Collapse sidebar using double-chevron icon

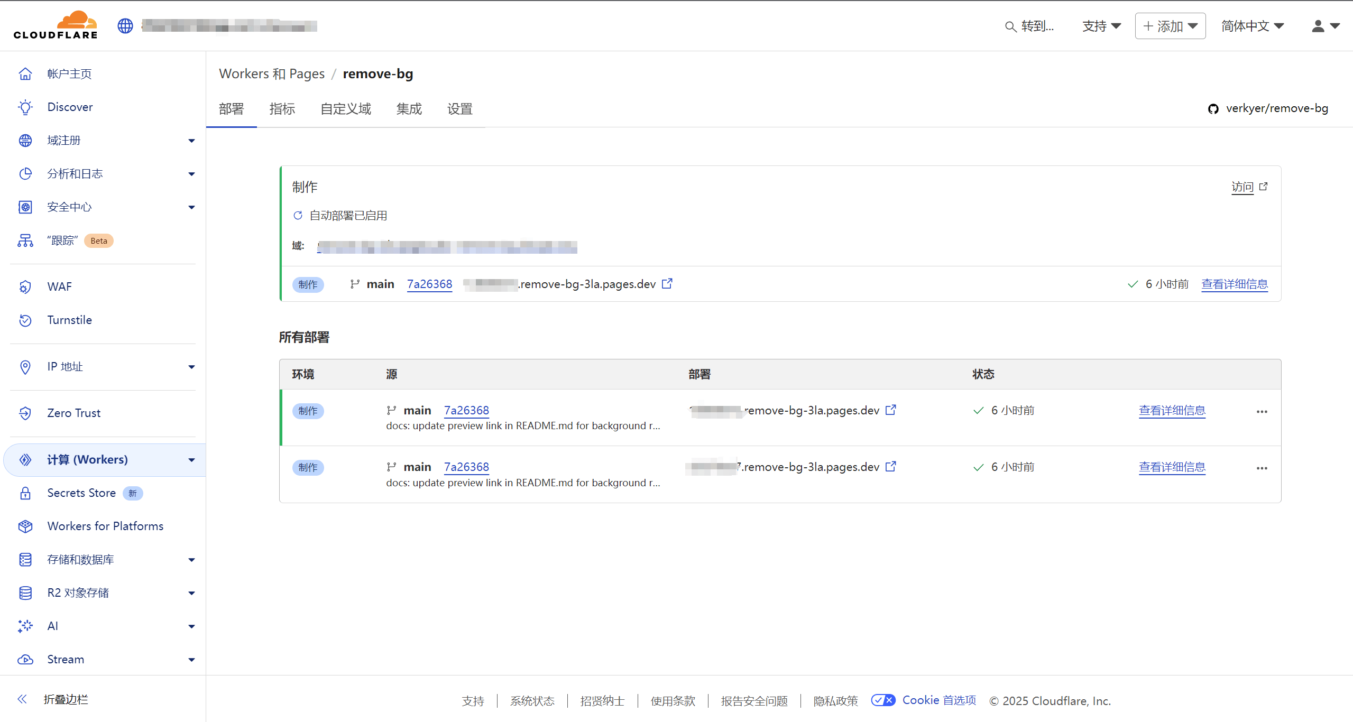click(x=22, y=699)
